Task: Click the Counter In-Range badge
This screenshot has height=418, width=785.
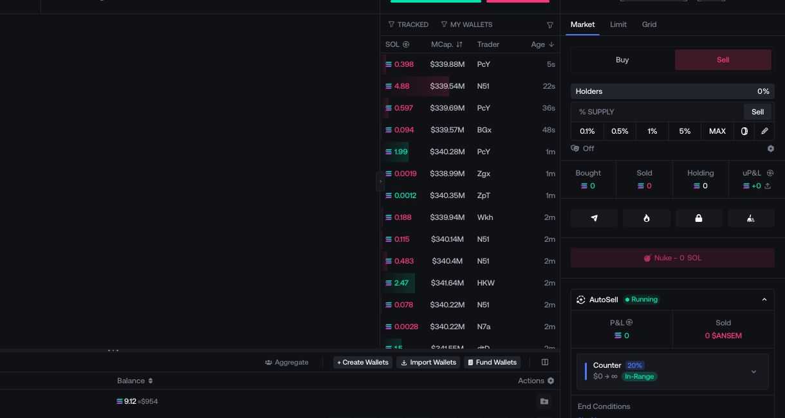Action: 640,376
